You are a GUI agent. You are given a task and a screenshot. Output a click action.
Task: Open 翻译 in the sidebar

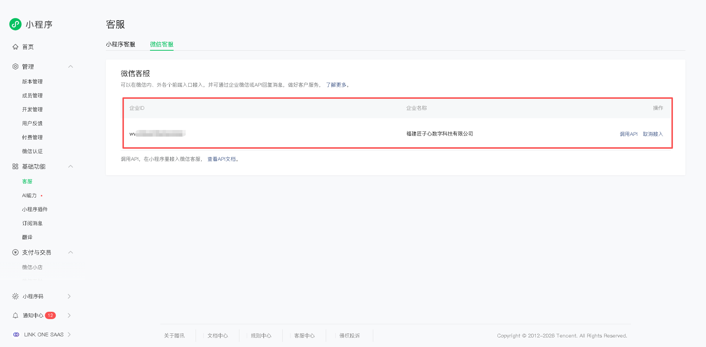tap(27, 237)
